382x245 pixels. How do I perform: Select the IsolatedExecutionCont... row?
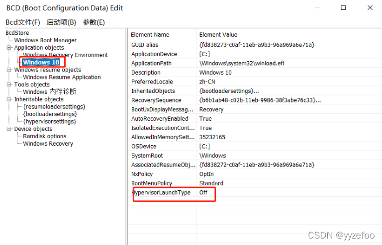[255, 128]
